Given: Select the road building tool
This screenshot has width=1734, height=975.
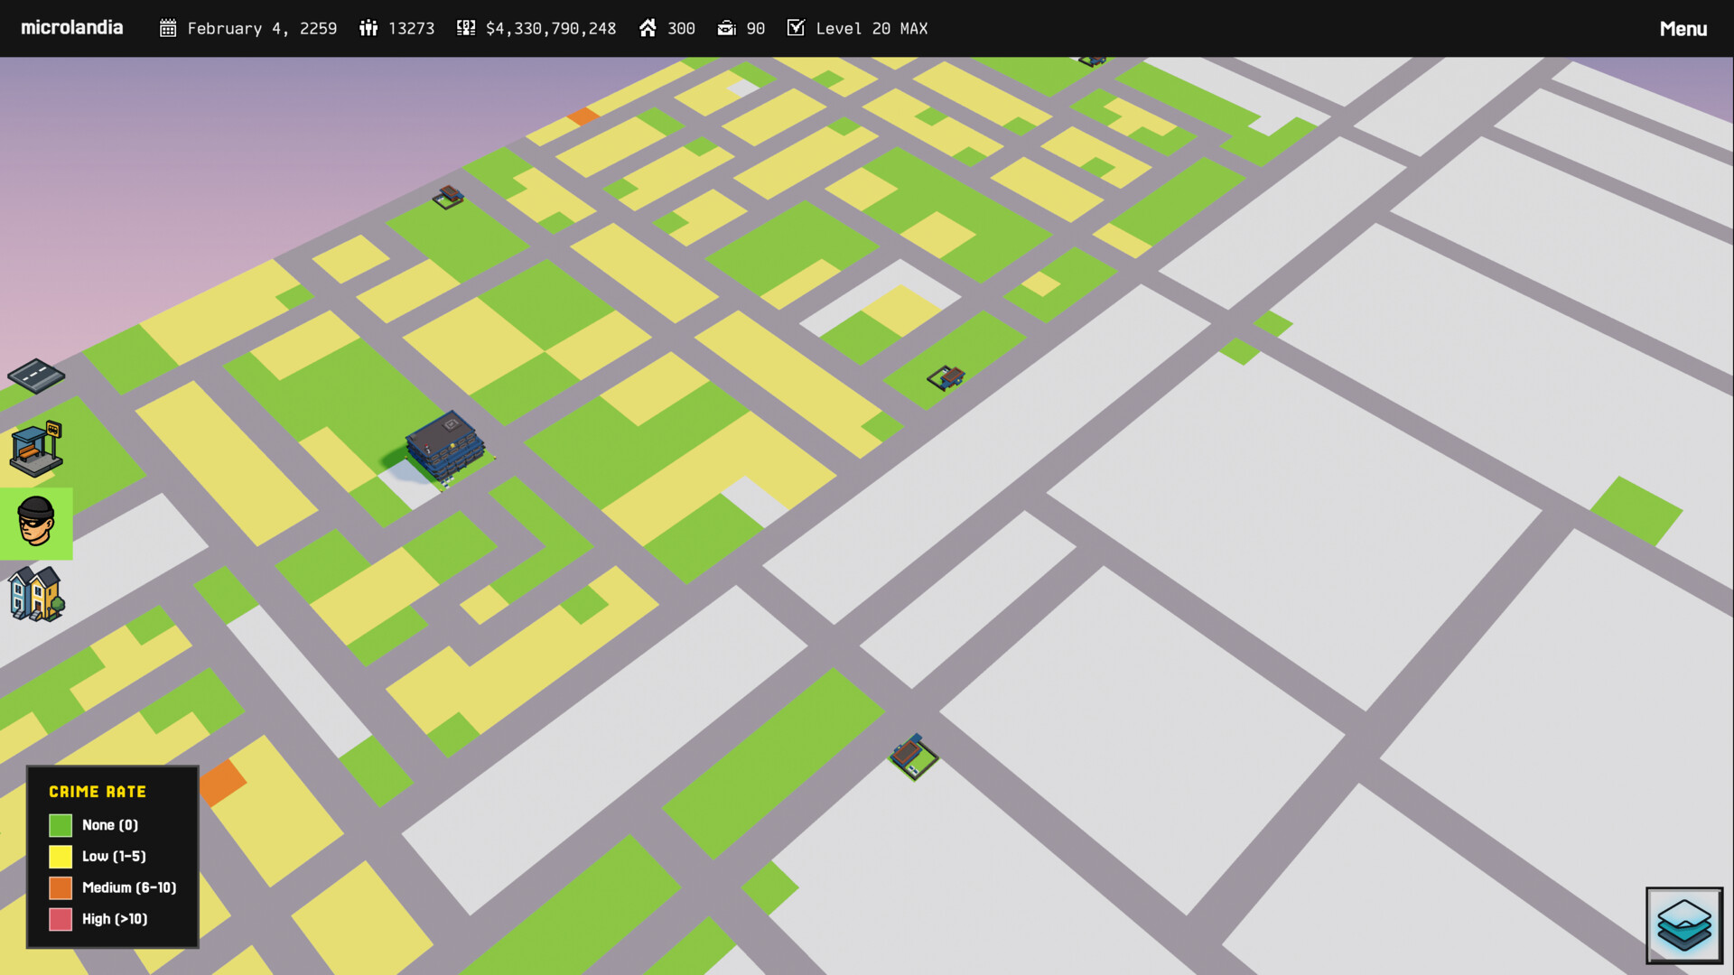Looking at the screenshot, I should [x=36, y=376].
